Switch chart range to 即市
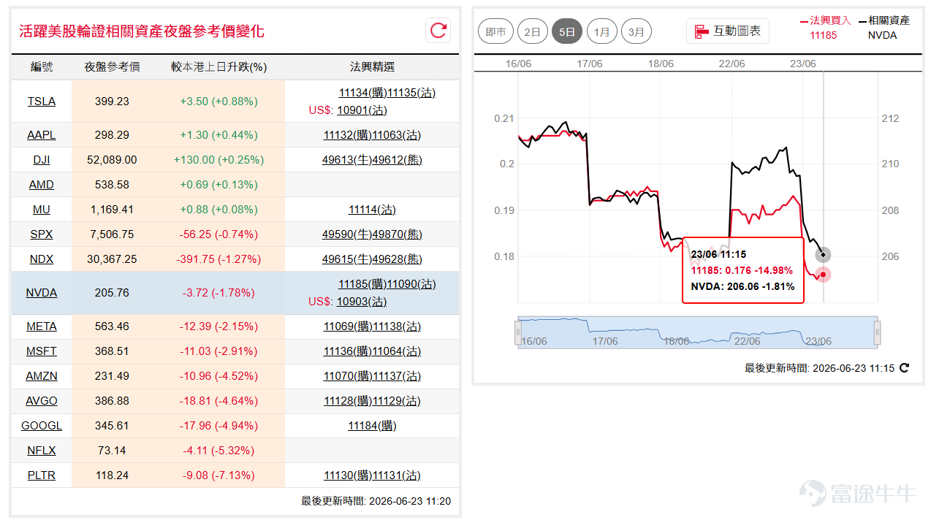The width and height of the screenshot is (931, 520). click(496, 31)
